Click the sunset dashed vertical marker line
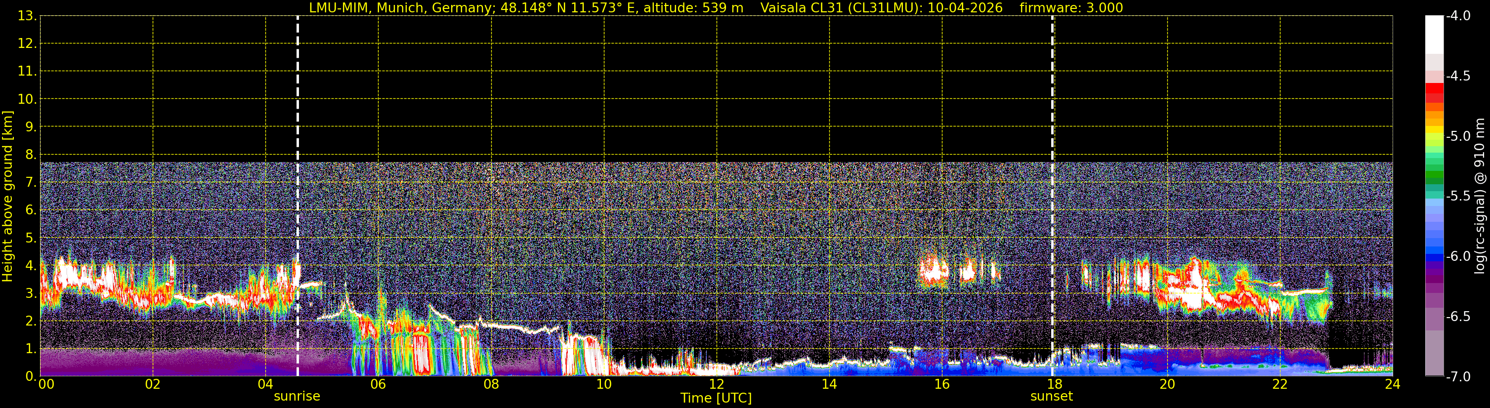This screenshot has height=408, width=1490. click(x=1052, y=196)
